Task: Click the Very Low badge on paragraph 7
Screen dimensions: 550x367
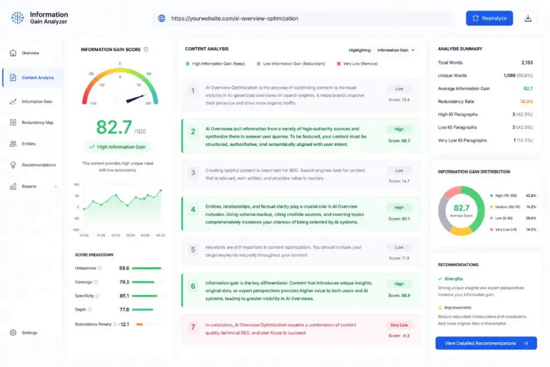Action: 399,325
